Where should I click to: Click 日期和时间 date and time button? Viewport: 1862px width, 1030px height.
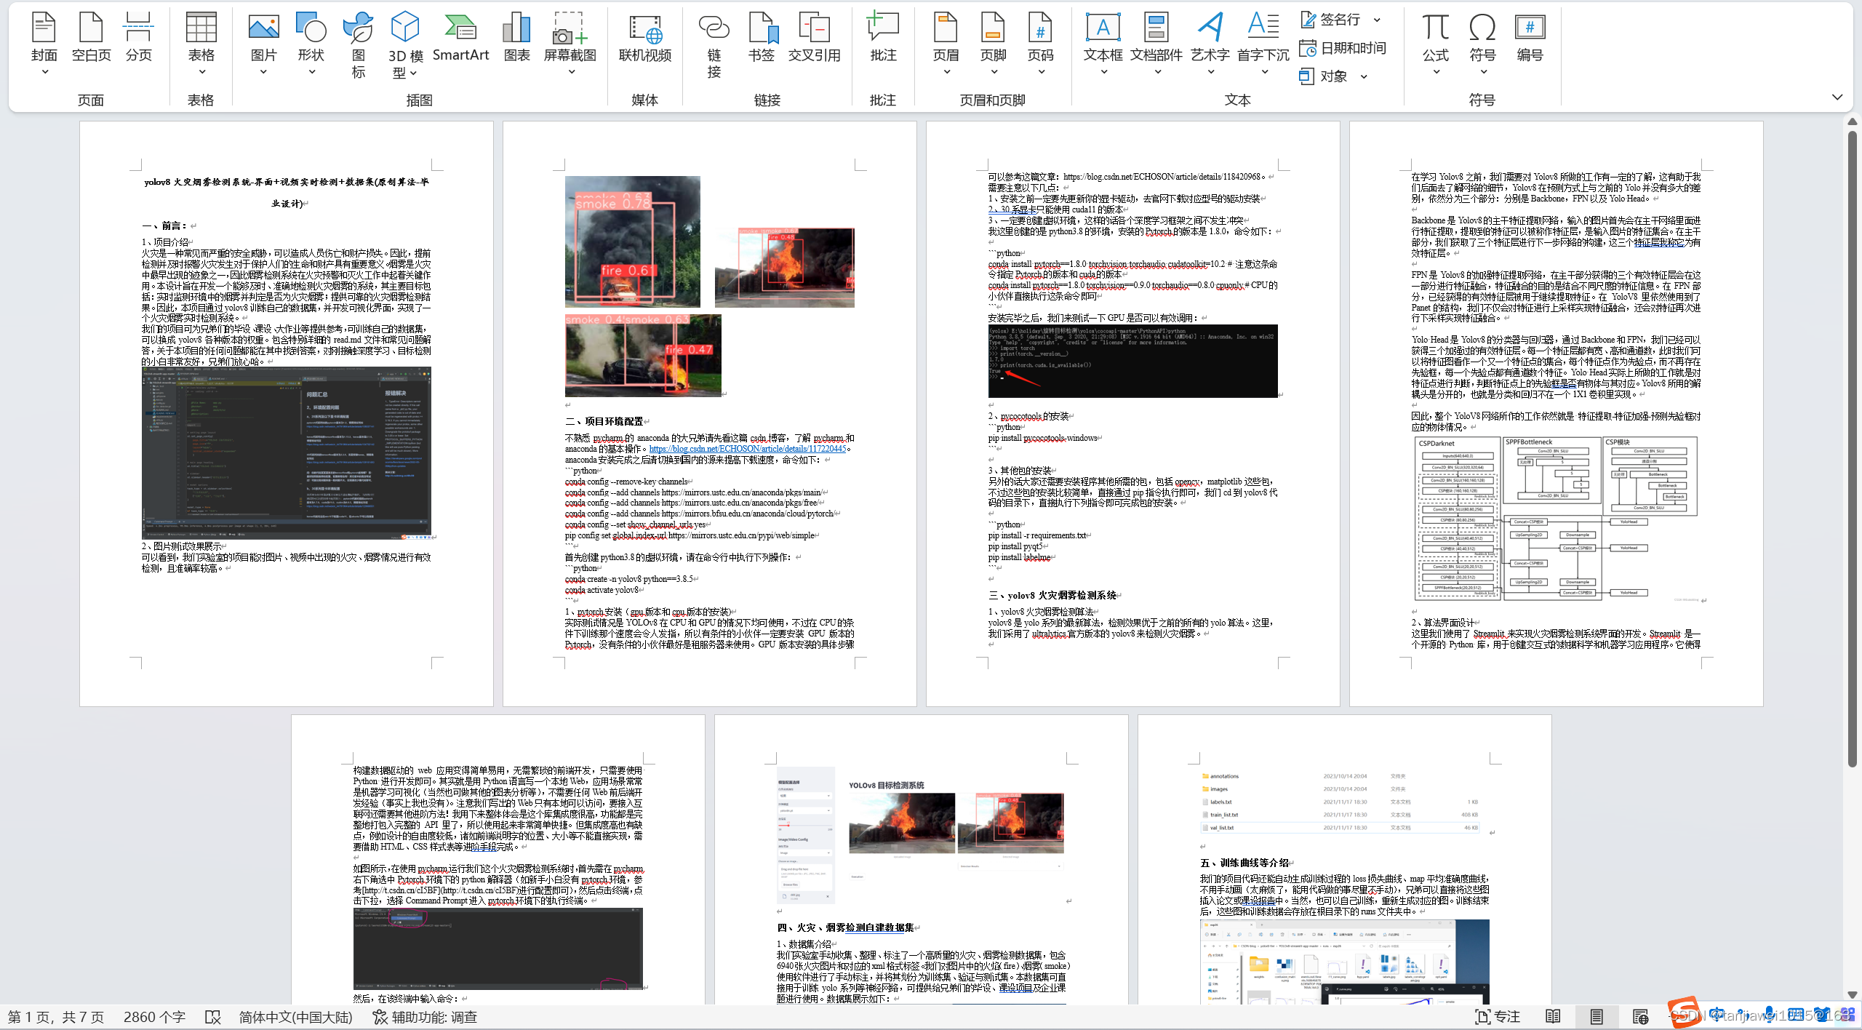(x=1343, y=48)
